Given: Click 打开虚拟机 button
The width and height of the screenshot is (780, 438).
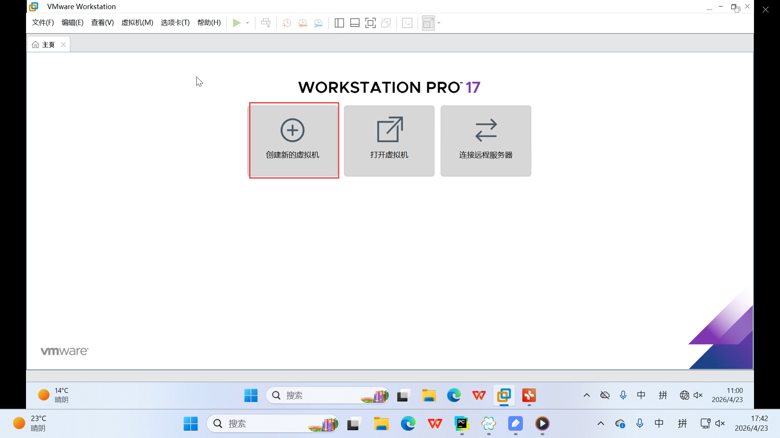Looking at the screenshot, I should coord(389,140).
